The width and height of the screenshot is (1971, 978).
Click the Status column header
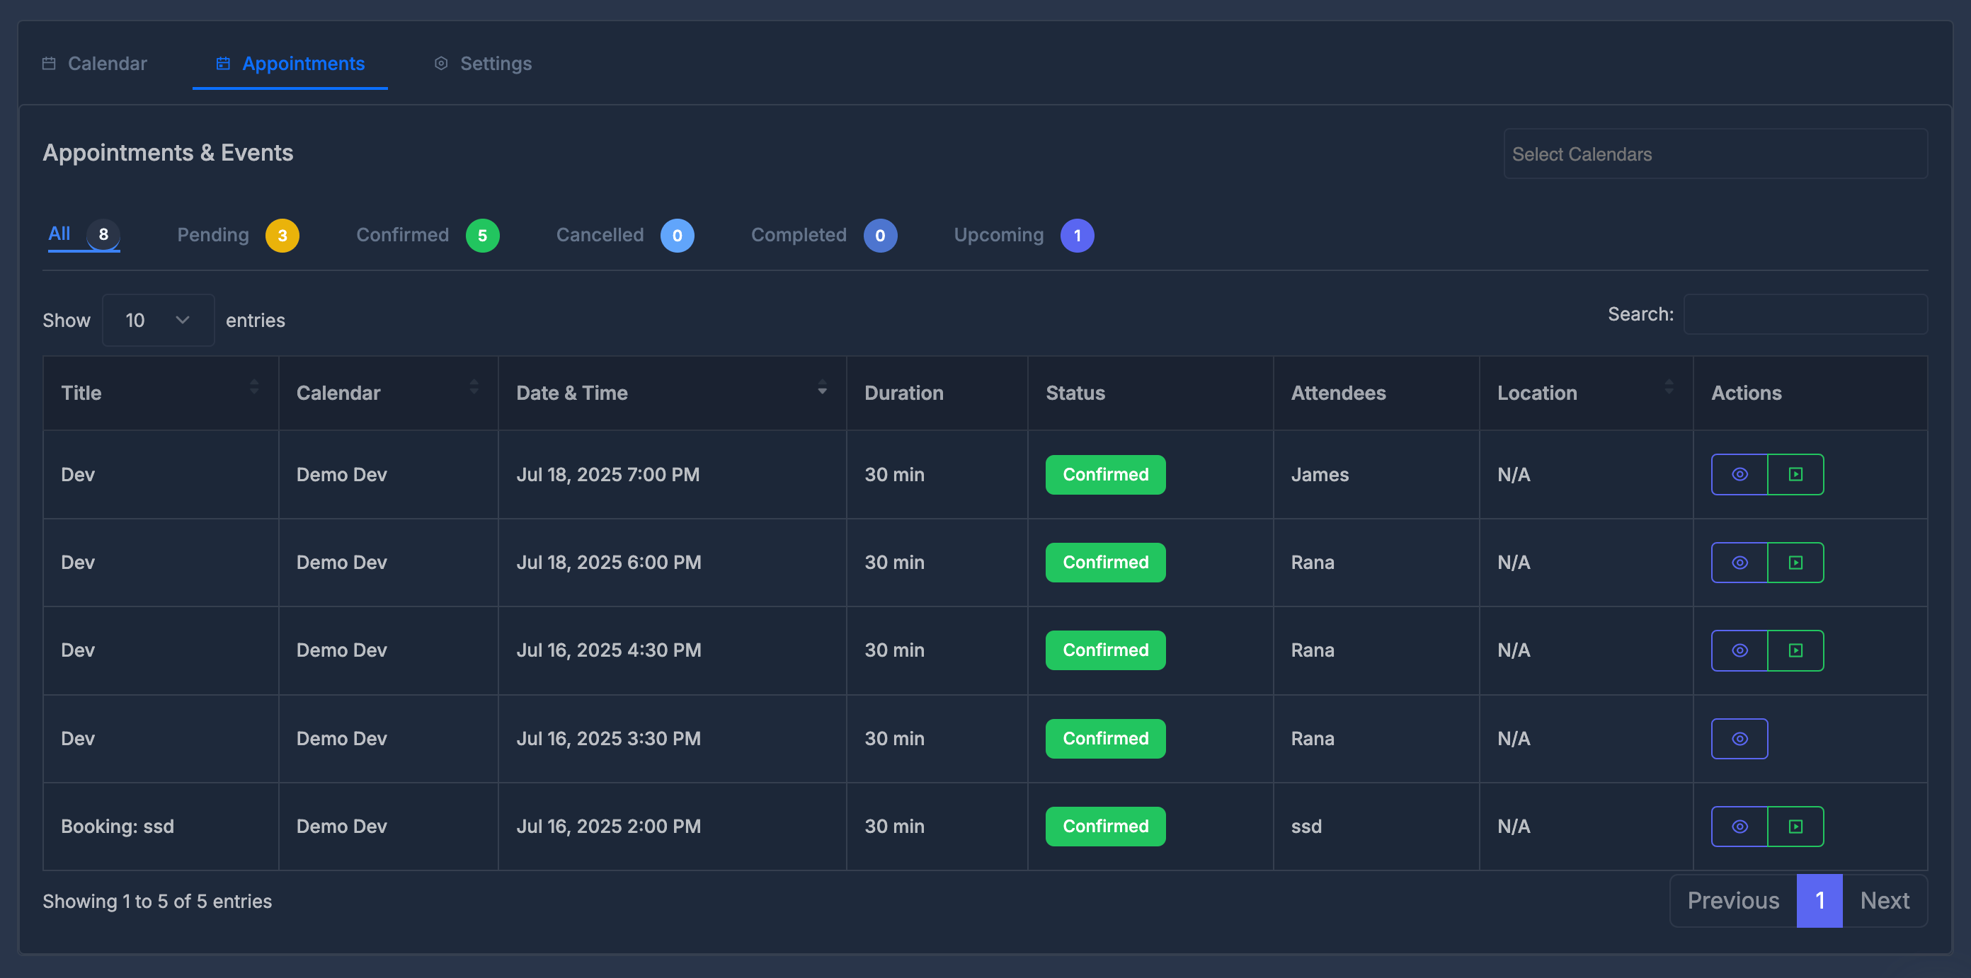click(1150, 393)
